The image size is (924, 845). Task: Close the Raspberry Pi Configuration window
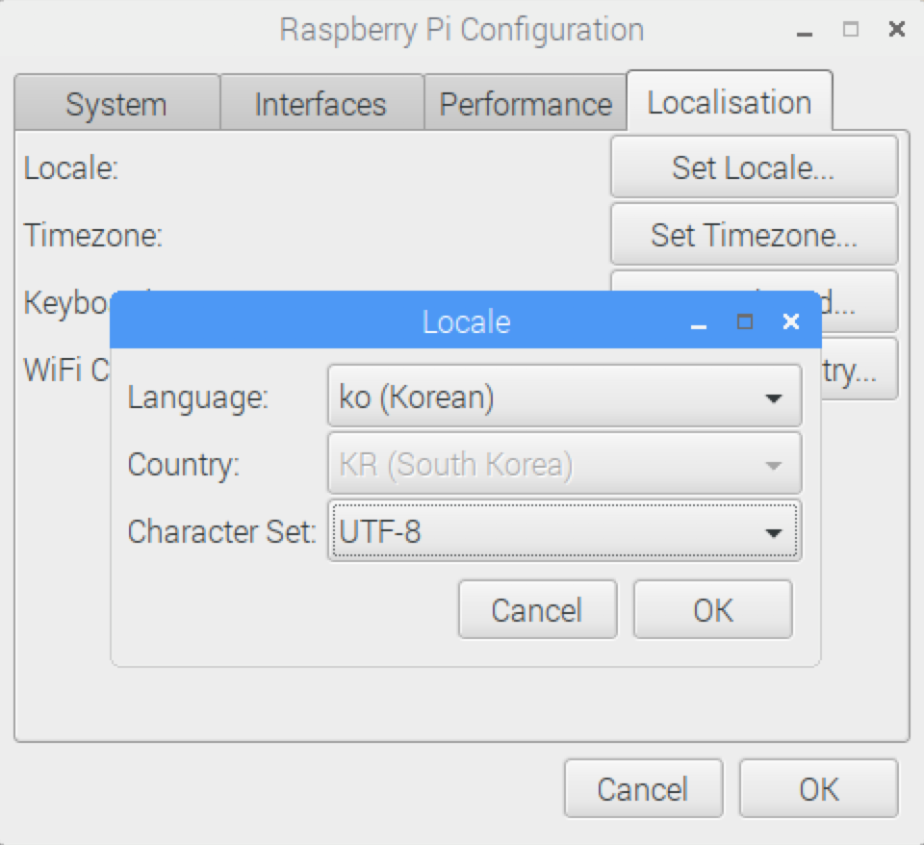897,28
